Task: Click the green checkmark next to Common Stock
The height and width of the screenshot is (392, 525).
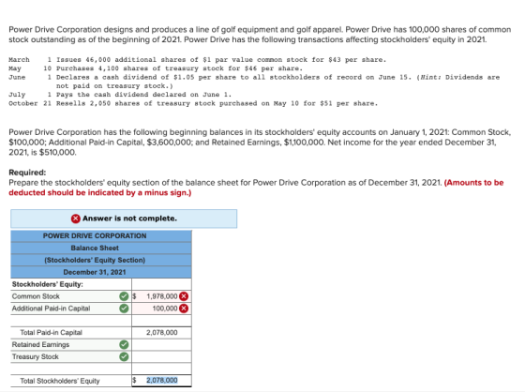Action: pyautogui.click(x=124, y=296)
